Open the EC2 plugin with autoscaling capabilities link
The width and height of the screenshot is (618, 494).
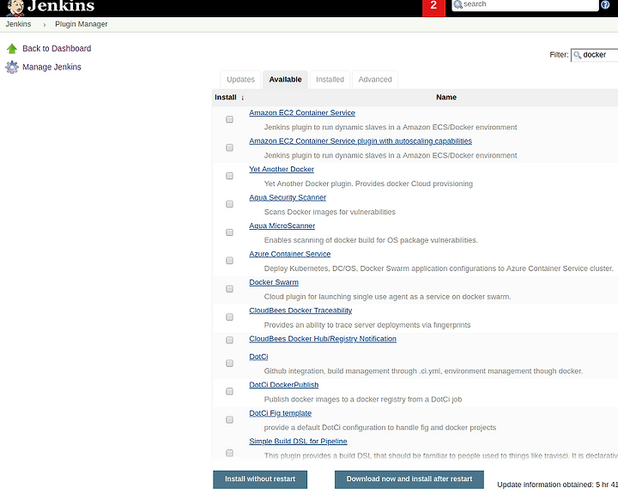tap(360, 141)
